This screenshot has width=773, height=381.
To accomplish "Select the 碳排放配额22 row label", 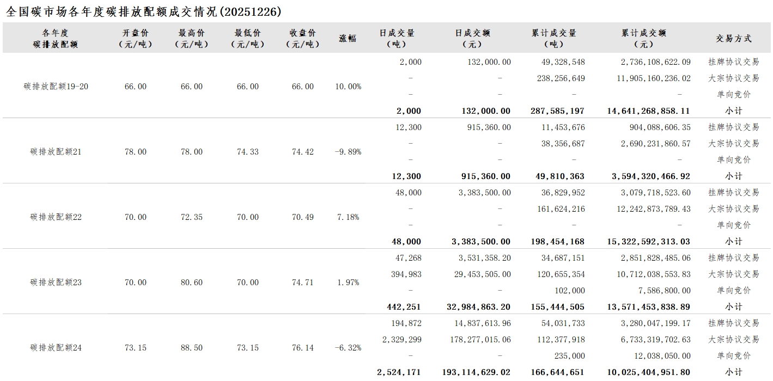I will click(x=56, y=217).
